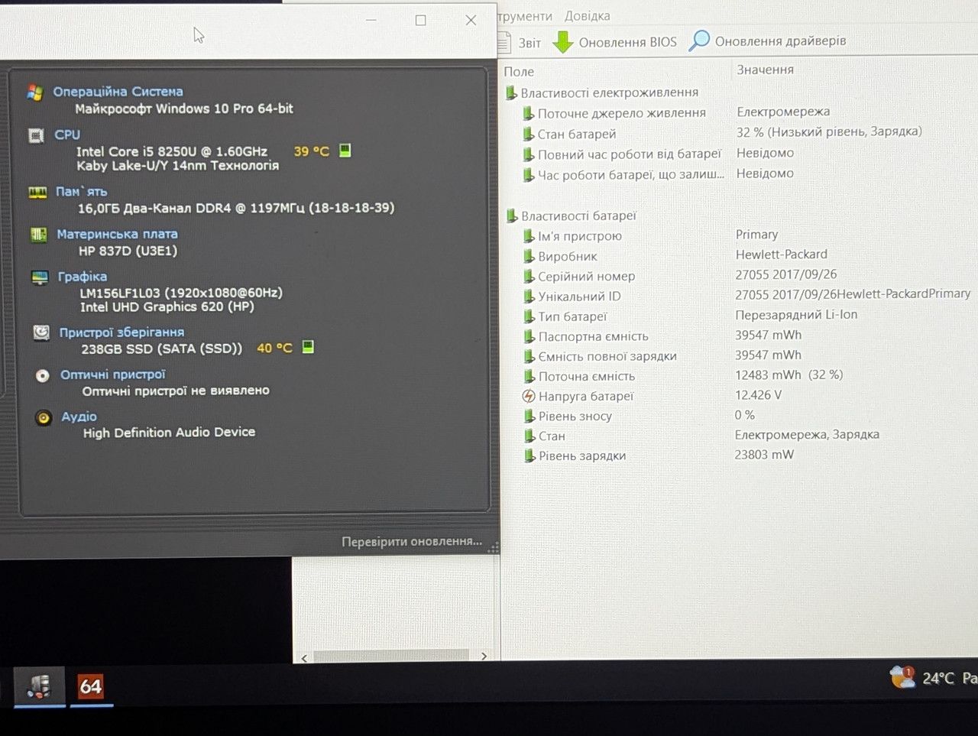Click the disc icon next to Оптичні пристрої
This screenshot has width=978, height=736.
coord(43,375)
